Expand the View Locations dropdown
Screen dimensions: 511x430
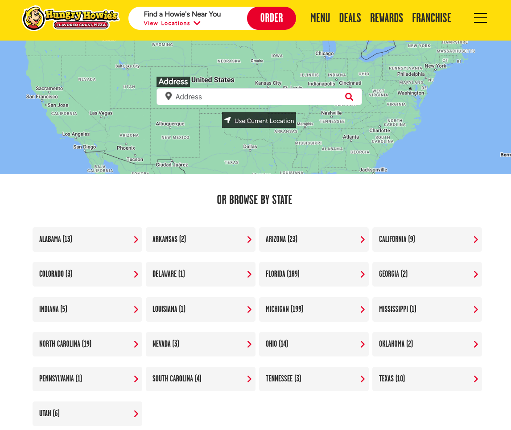172,23
